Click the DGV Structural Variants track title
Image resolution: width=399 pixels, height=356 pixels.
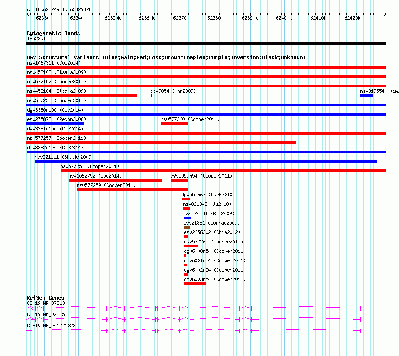click(166, 57)
